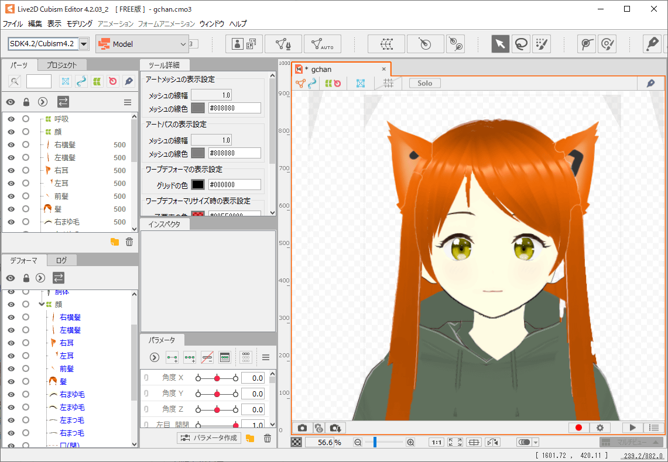The image size is (668, 462).
Task: Click the パラメータ作成 button
Action: pos(209,438)
